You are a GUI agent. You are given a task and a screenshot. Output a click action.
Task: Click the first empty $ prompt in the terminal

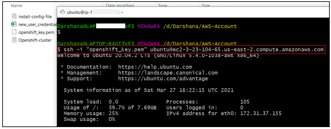click(x=59, y=32)
